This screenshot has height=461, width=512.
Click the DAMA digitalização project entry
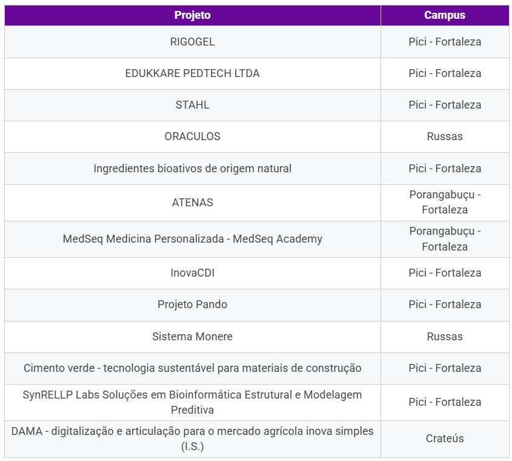(192, 439)
